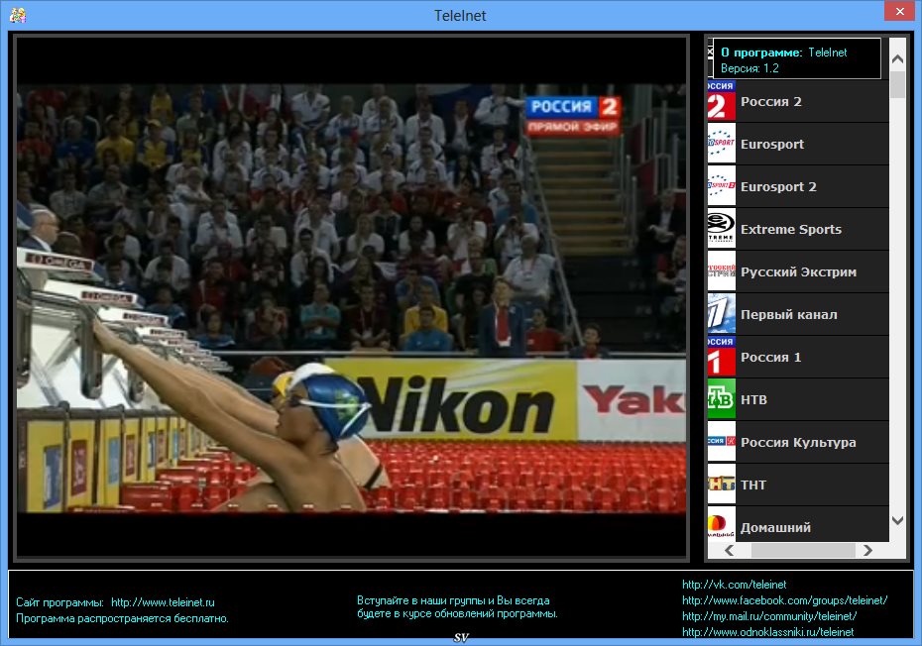Select the Россия 1 channel name

click(771, 357)
